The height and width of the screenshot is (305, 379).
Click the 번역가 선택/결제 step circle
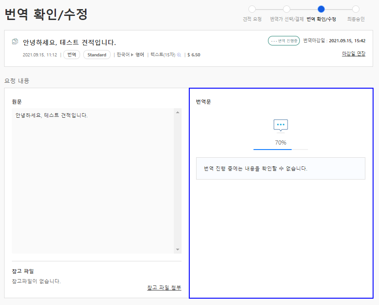coord(287,9)
